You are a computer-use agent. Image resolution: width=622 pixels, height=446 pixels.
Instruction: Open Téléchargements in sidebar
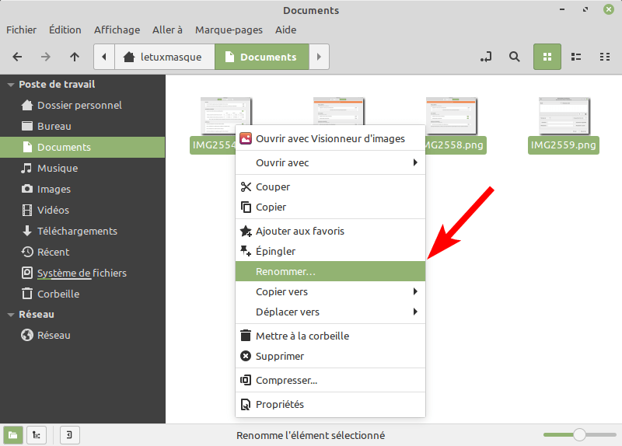point(82,232)
